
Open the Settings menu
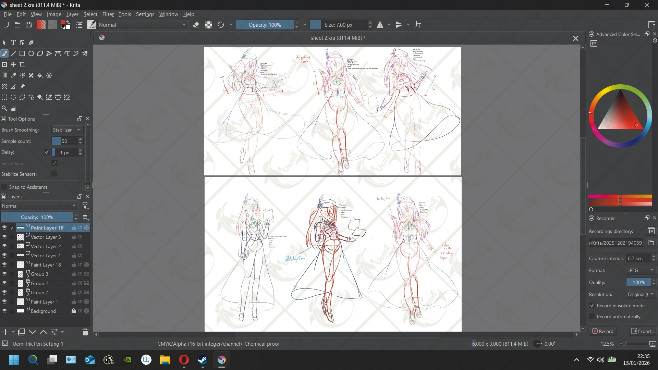[145, 14]
